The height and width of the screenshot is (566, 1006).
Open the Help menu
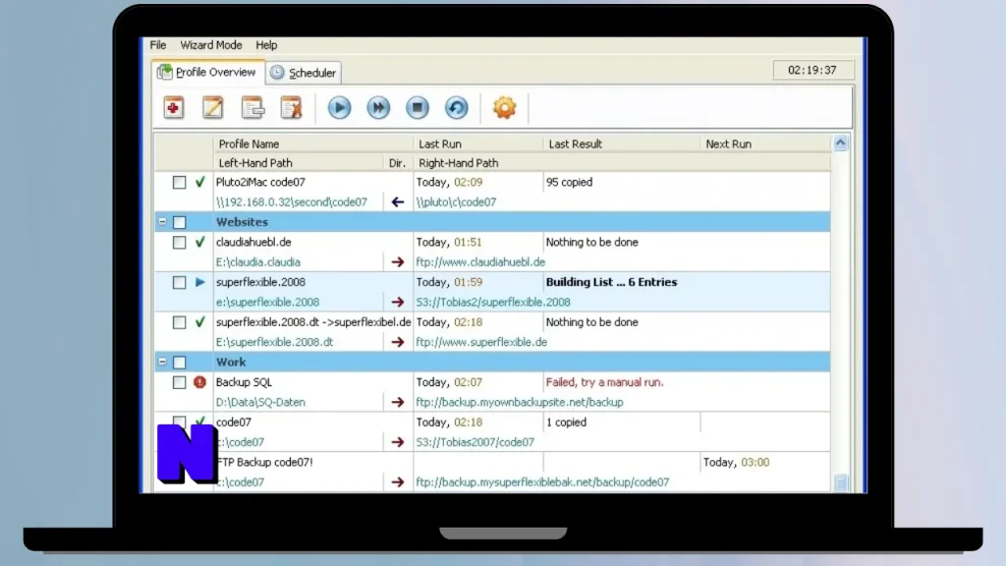tap(266, 45)
